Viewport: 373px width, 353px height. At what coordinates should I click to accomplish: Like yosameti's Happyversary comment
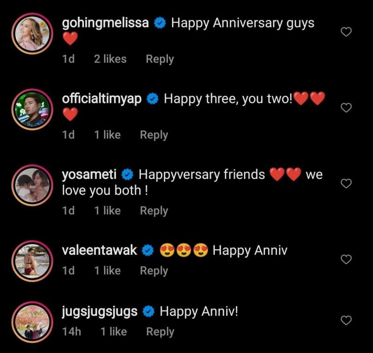[346, 184]
